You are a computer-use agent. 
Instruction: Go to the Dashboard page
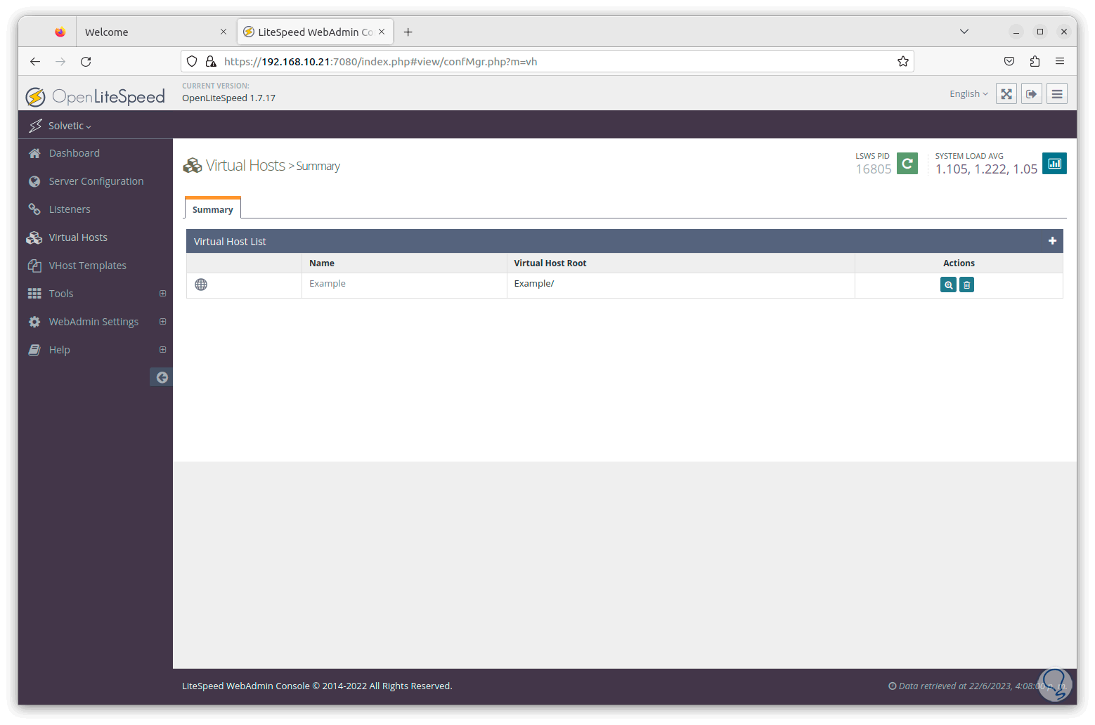74,152
